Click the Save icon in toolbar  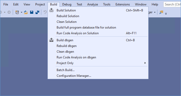[x=32, y=12]
